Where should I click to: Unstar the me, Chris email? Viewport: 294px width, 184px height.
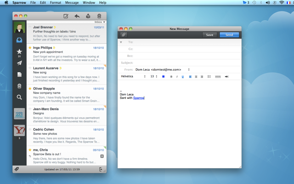30,150
